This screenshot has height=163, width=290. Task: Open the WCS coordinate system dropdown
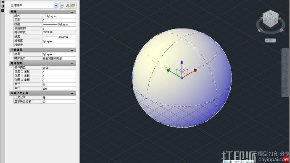coord(270,40)
